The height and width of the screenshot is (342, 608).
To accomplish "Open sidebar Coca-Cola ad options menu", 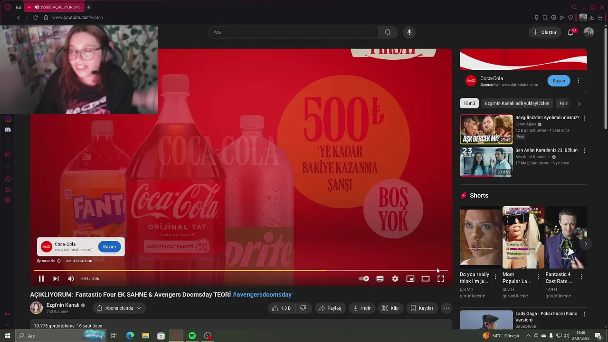I will coord(579,81).
